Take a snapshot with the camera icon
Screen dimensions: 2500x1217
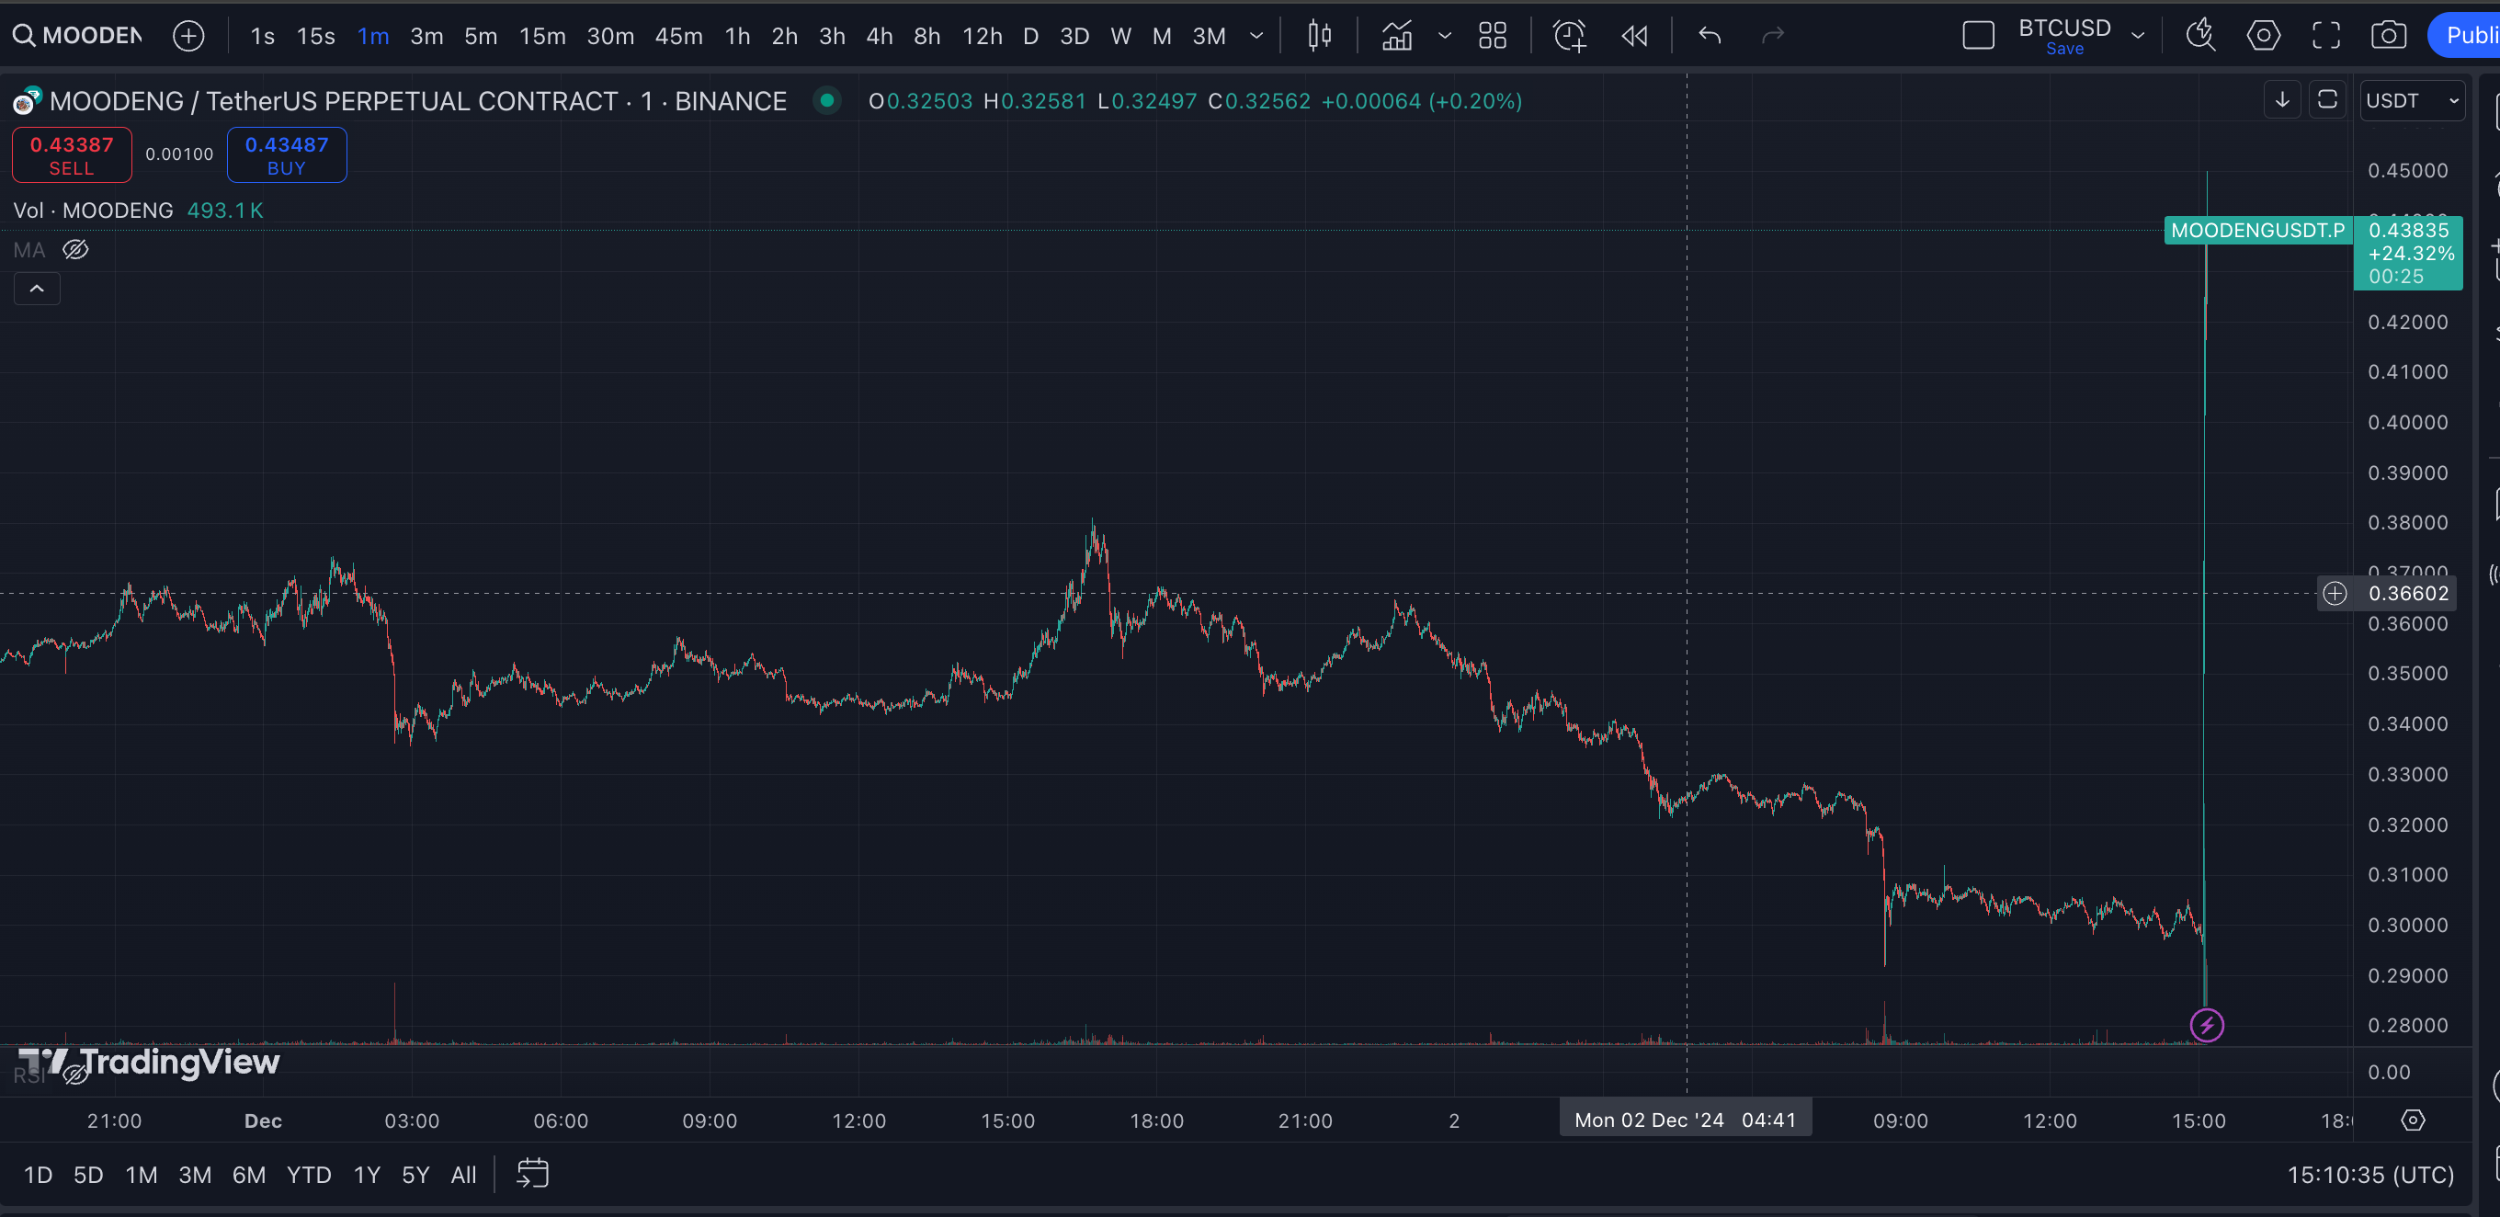coord(2388,36)
